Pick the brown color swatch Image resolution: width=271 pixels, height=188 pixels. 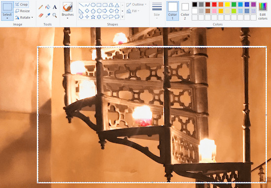point(208,11)
